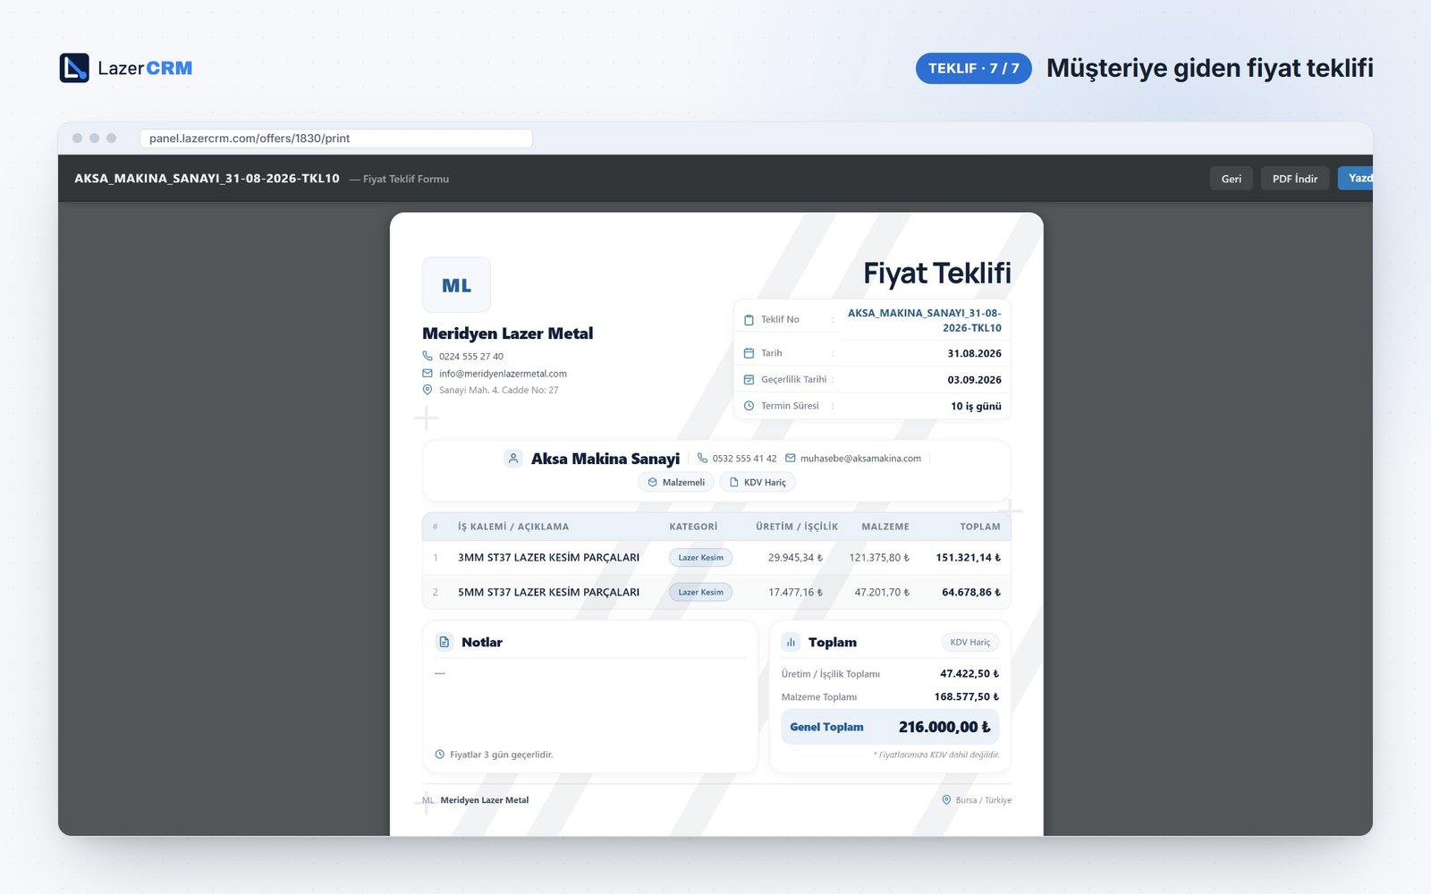Click the Üretim / İşçilik Toplamı value 47.422,50 ₺
Viewport: 1431px width, 894px height.
[970, 674]
